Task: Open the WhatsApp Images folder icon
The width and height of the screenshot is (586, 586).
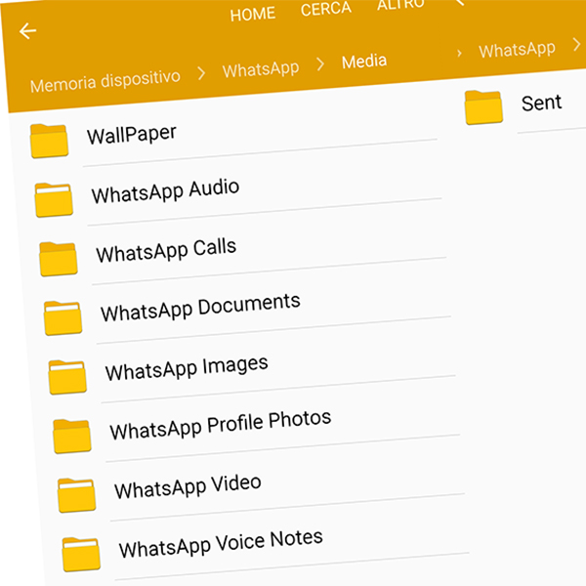Action: coord(67,377)
